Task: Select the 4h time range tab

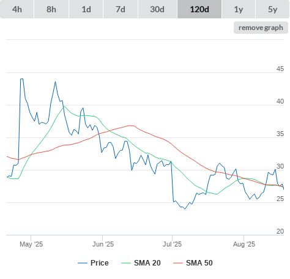Action: (17, 9)
